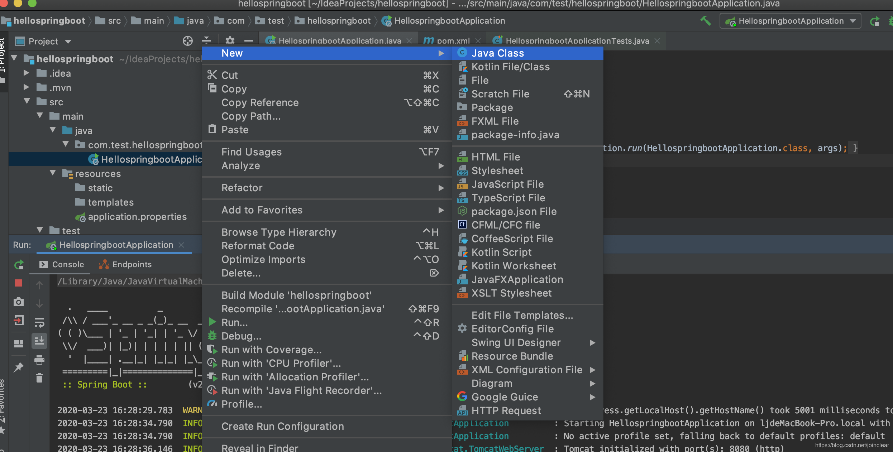Stop the running app with red square
Image resolution: width=893 pixels, height=452 pixels.
pos(19,283)
